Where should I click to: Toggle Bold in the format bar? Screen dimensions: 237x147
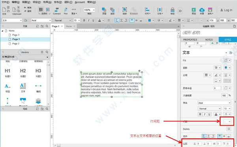(84, 21)
